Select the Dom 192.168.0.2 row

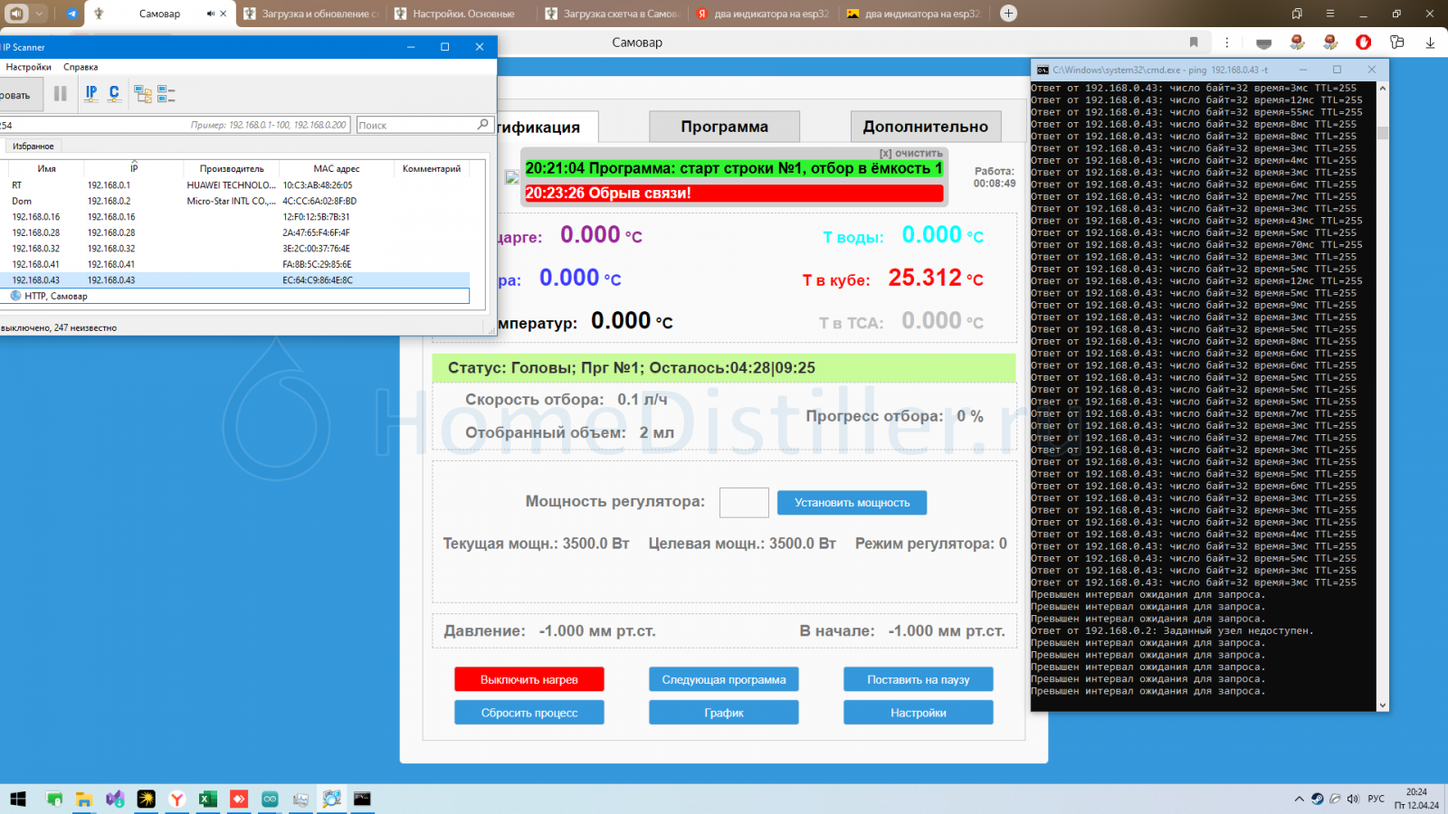coord(235,201)
